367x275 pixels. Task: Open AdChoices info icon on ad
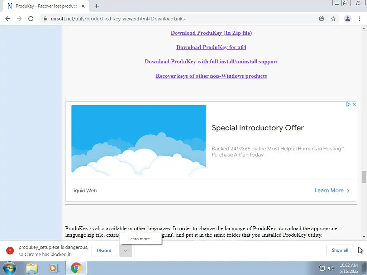tap(348, 104)
